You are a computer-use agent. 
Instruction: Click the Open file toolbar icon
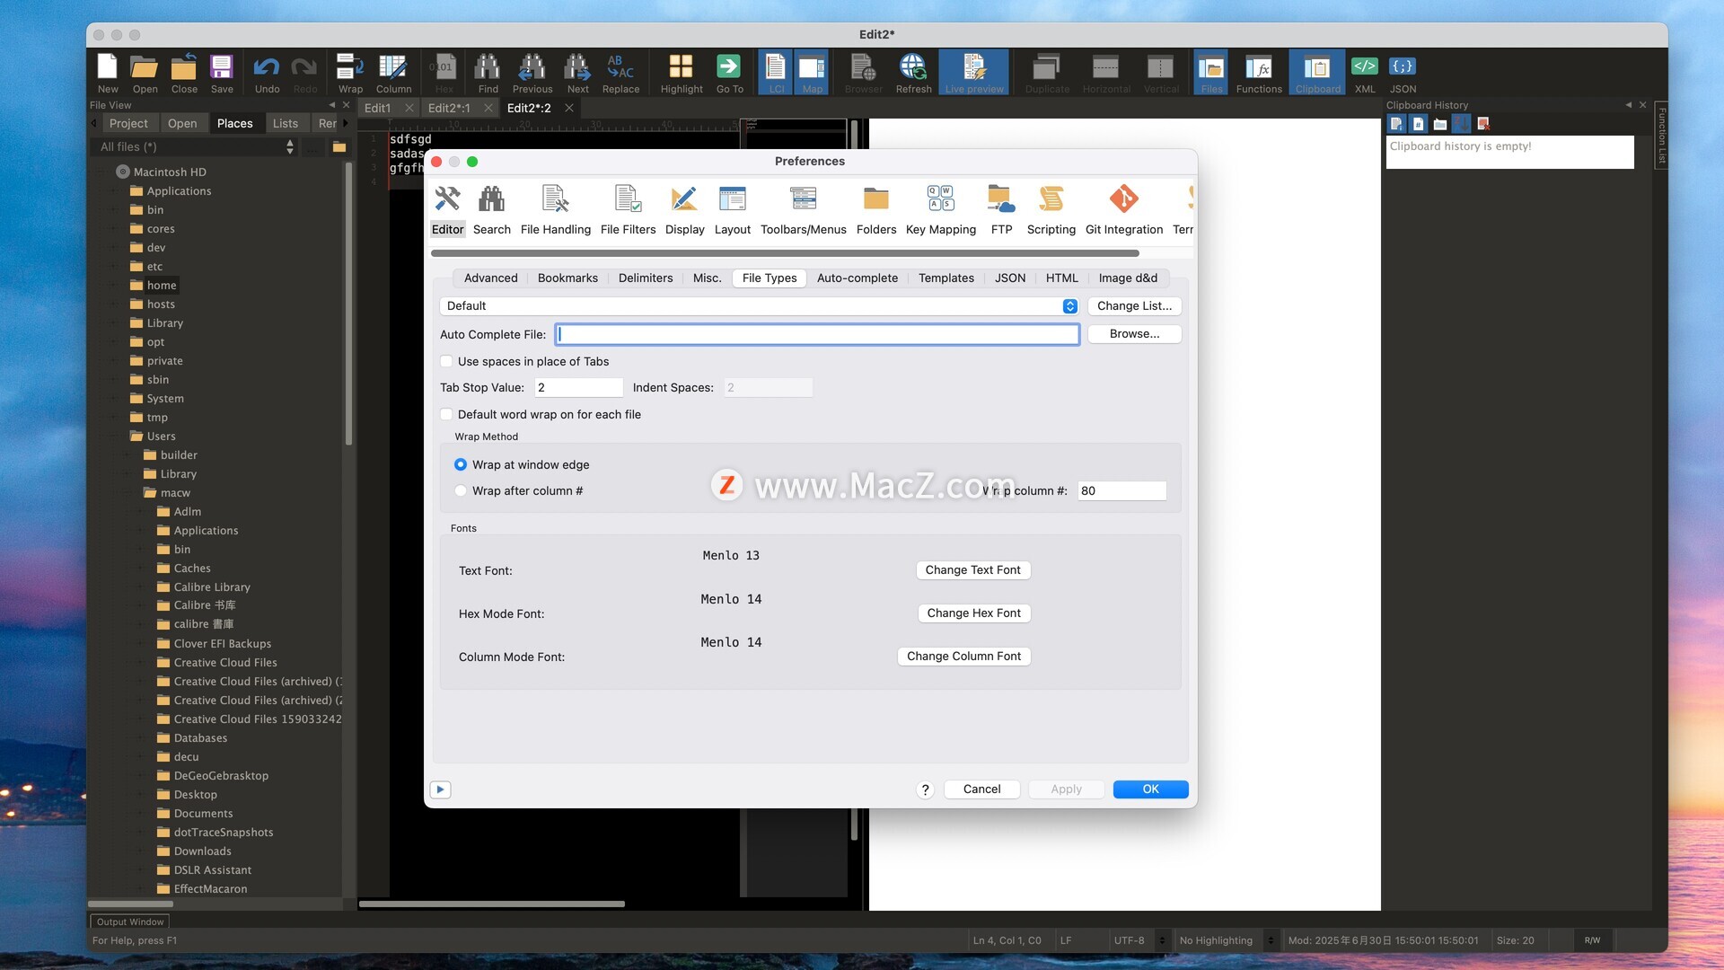pos(145,73)
